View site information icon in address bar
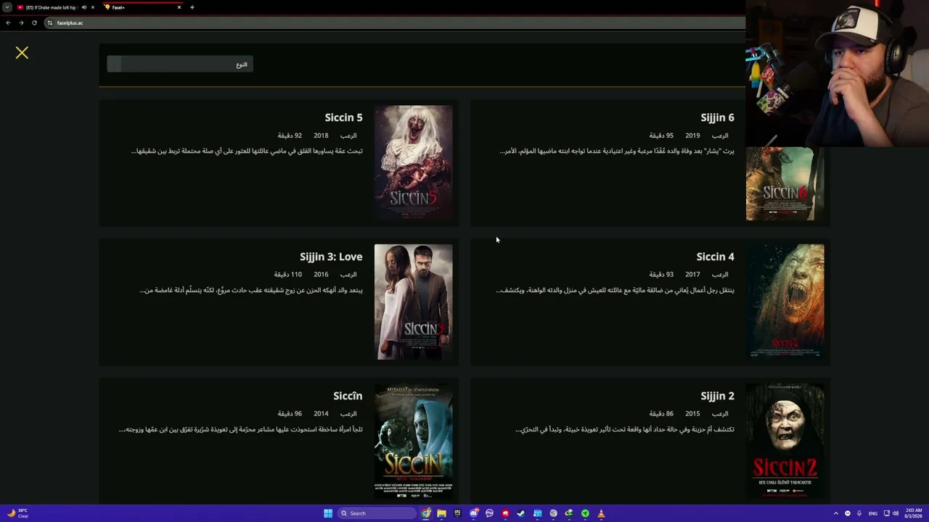 50,22
